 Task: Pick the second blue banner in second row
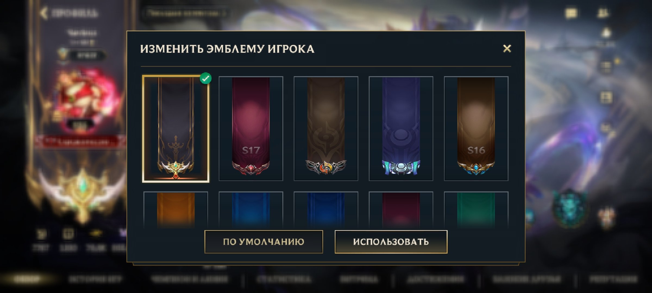pyautogui.click(x=326, y=209)
